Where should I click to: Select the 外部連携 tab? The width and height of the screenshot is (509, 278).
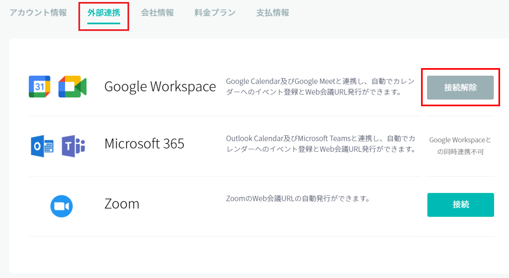[104, 13]
